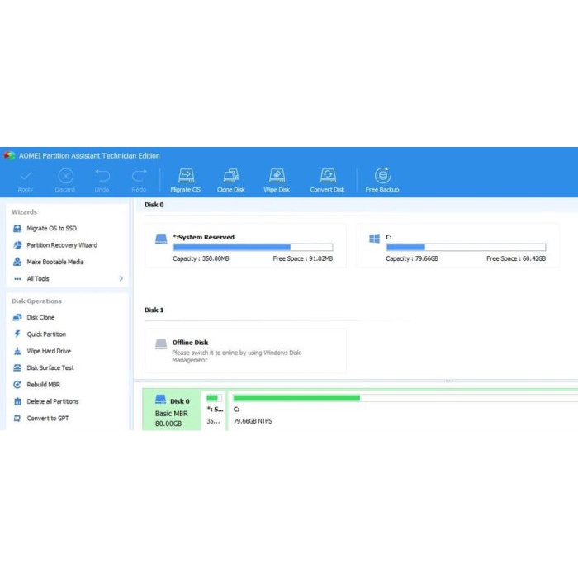
Task: Click the AOMEI app logo icon
Action: point(9,155)
